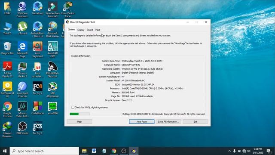The width and height of the screenshot is (275, 155).
Task: Click the network globe tray icon
Action: [244, 151]
